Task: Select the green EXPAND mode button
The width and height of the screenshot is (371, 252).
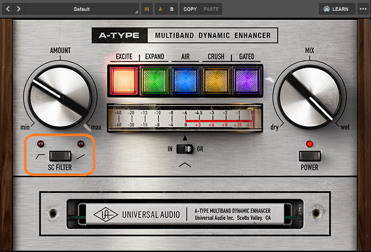Action: (155, 82)
